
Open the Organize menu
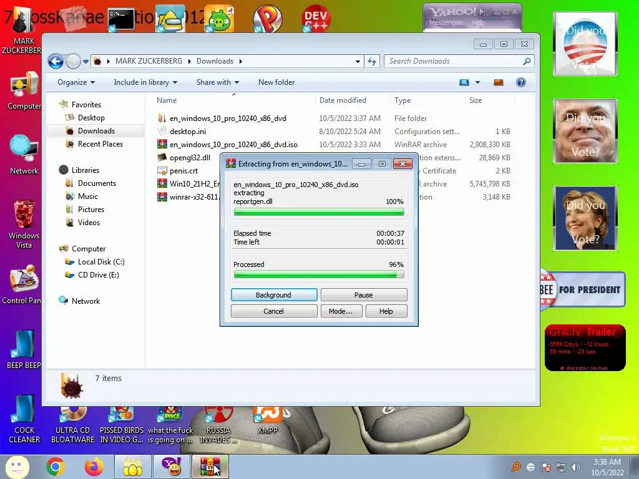[x=76, y=82]
